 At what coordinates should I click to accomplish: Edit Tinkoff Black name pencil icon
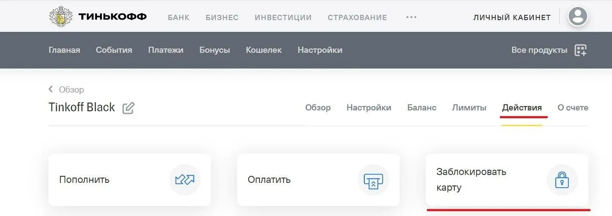coord(128,108)
